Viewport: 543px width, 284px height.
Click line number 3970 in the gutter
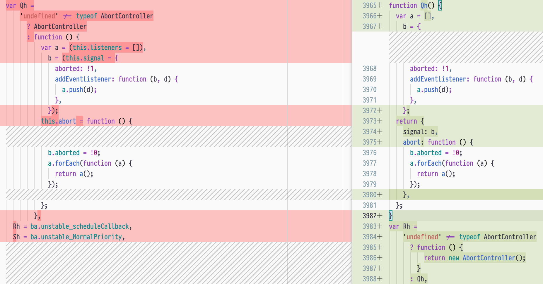pos(370,90)
